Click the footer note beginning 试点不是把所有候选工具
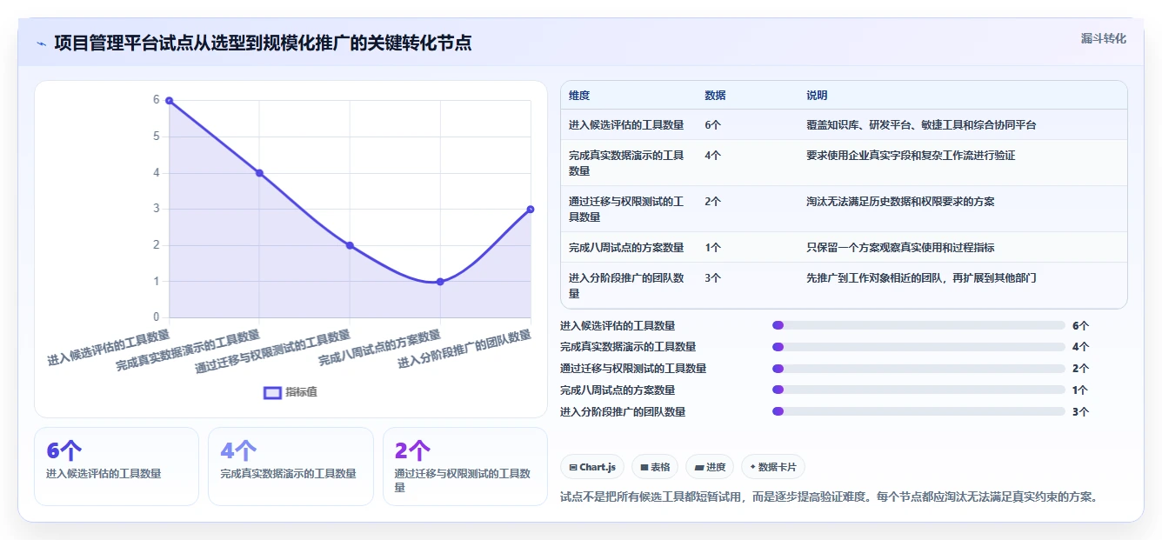This screenshot has width=1162, height=540. tap(830, 497)
